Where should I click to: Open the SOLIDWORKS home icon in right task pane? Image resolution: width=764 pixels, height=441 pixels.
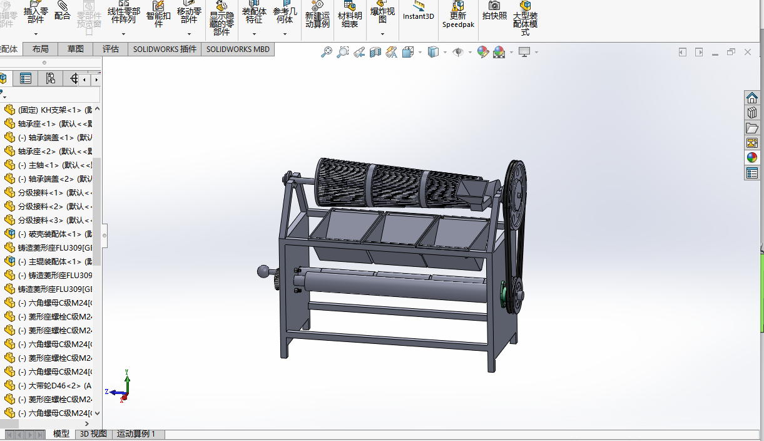coord(752,98)
